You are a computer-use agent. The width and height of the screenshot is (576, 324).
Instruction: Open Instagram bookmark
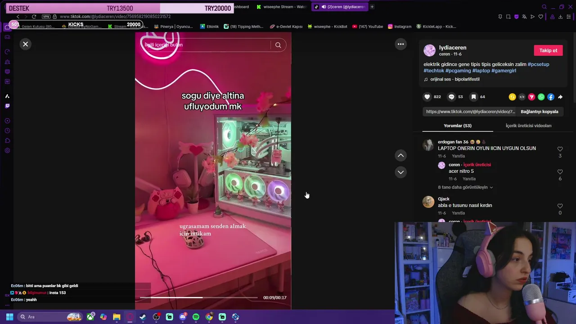click(400, 27)
